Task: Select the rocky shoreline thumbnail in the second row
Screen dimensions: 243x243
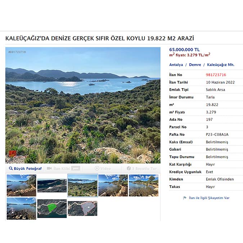Action: (x=21, y=208)
